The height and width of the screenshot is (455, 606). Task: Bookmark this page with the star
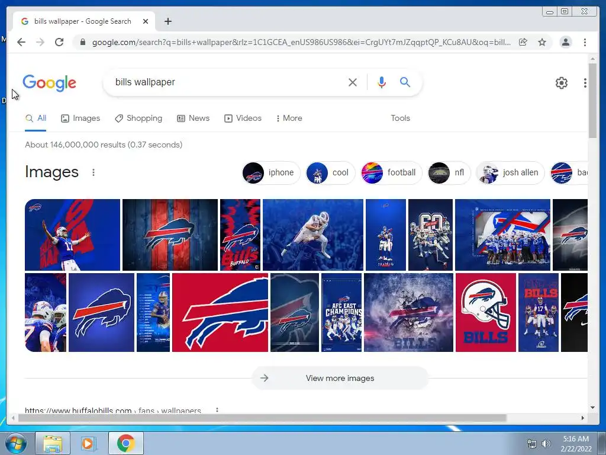coord(542,42)
